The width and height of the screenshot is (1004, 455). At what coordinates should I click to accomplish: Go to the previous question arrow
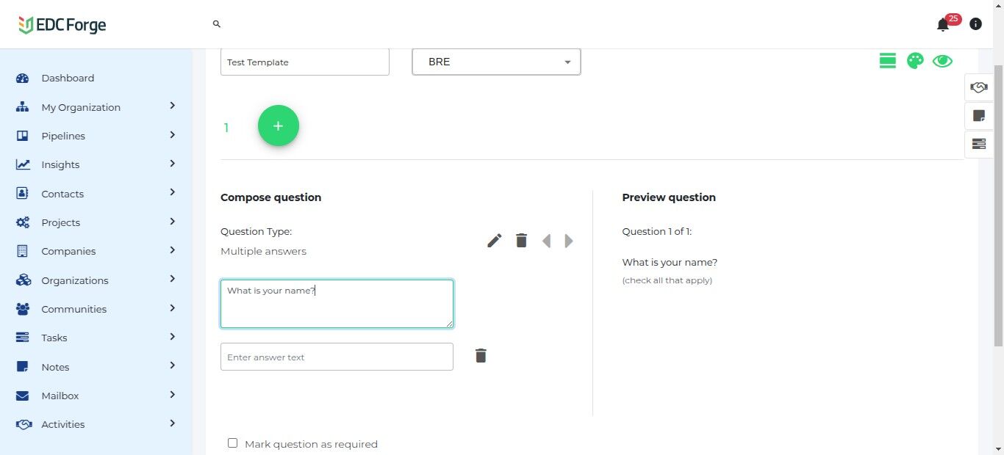546,241
